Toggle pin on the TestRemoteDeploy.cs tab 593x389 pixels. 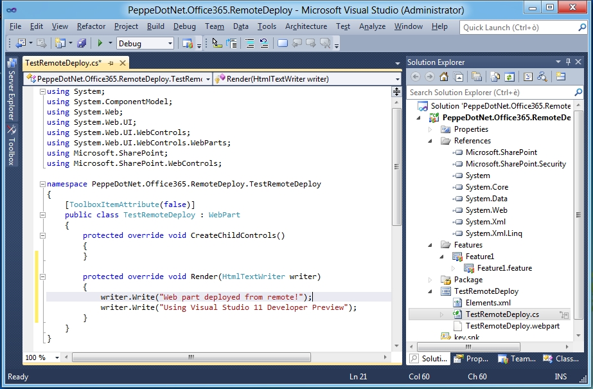click(111, 63)
